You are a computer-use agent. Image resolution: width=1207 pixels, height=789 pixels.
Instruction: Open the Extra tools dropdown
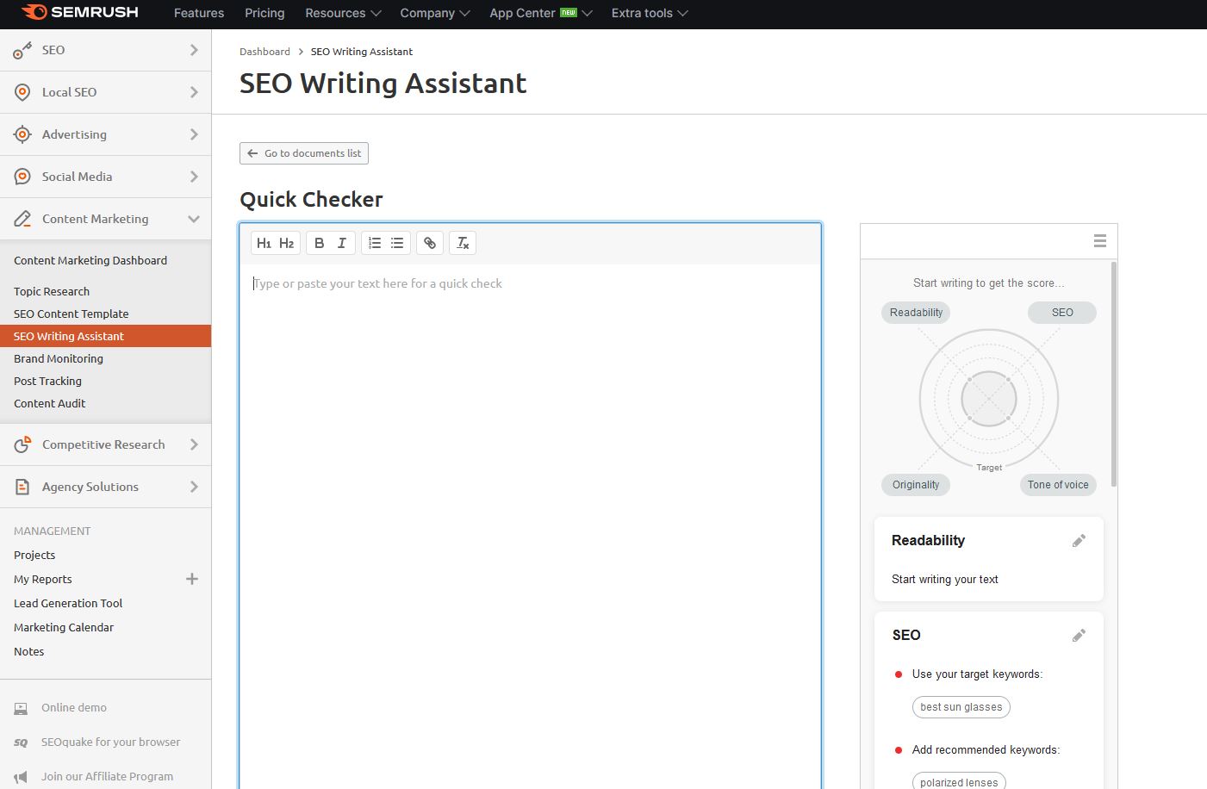tap(650, 13)
